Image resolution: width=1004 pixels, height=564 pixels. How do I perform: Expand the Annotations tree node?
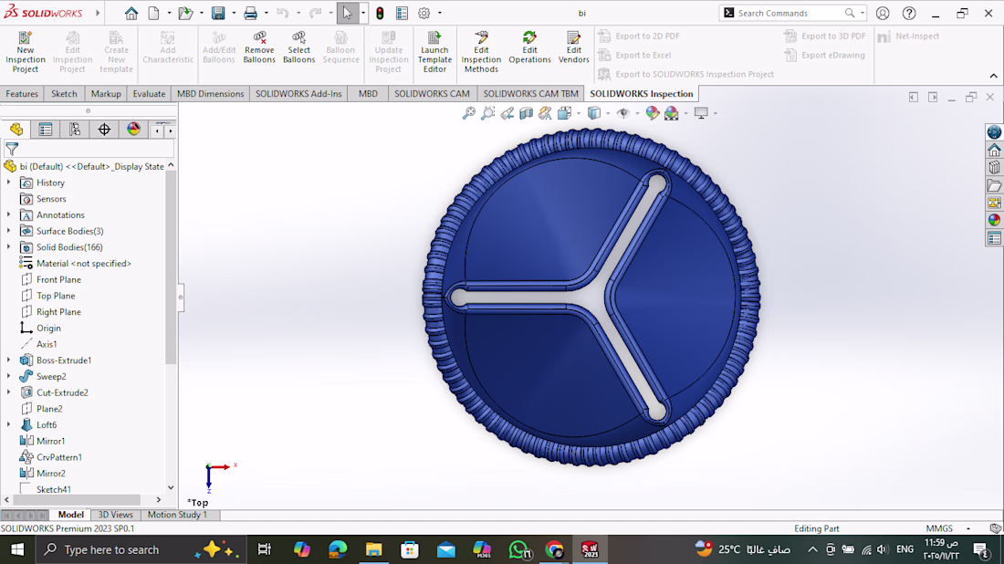point(9,214)
